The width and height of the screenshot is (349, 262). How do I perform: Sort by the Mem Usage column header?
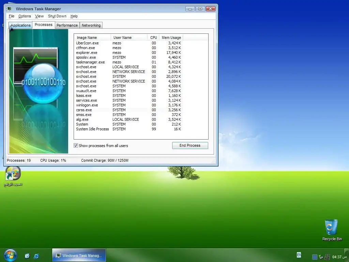(x=171, y=38)
